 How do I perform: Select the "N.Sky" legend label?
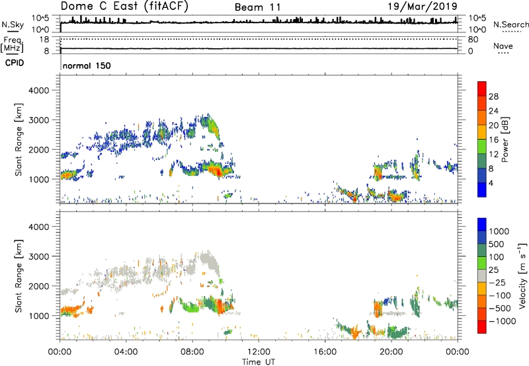pyautogui.click(x=13, y=24)
